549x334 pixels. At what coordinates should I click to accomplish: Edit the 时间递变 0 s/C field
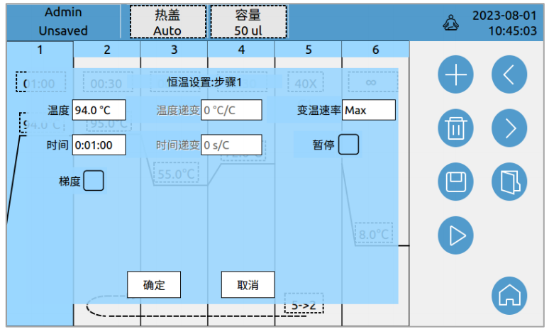click(x=231, y=145)
